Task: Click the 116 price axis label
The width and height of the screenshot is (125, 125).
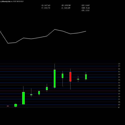Action: pos(119,96)
